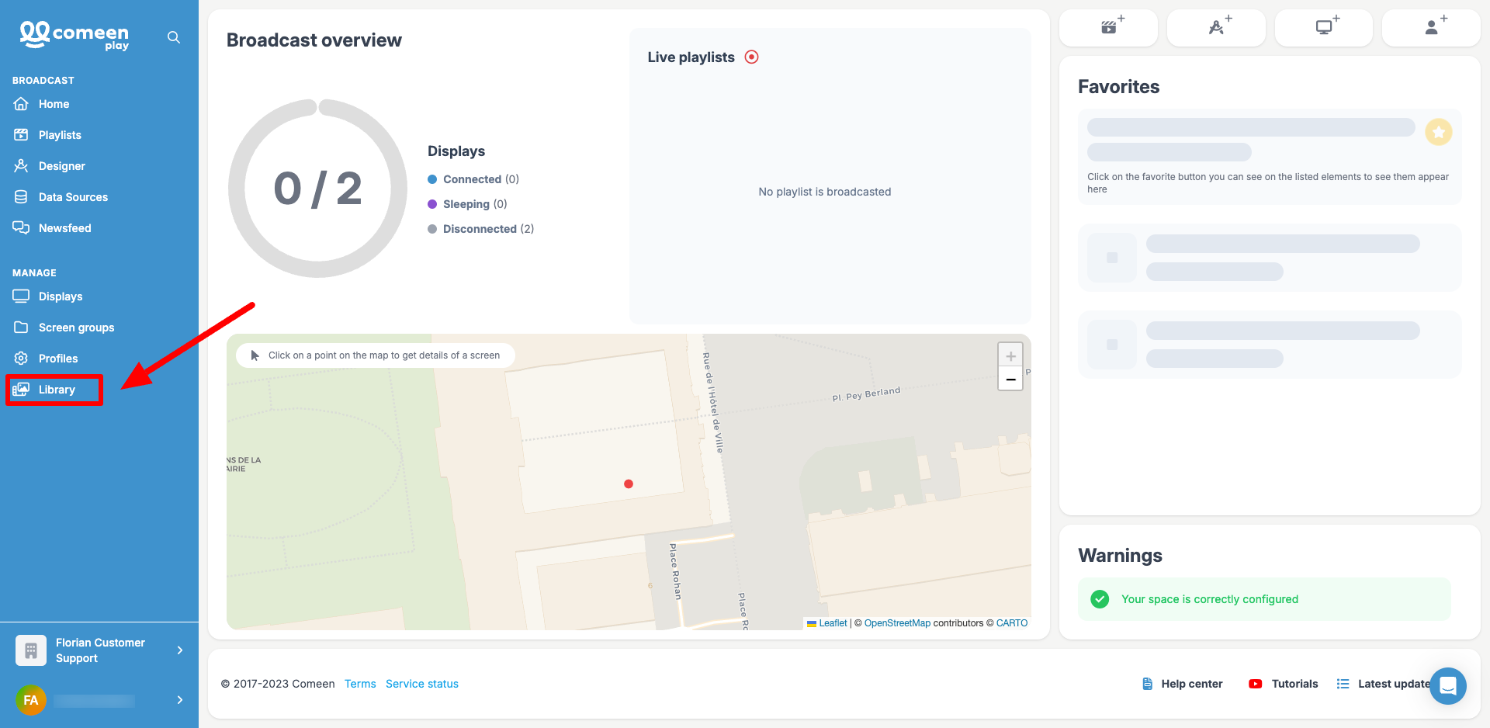Viewport: 1490px width, 728px height.
Task: Click the organization building icon
Action: (x=31, y=650)
